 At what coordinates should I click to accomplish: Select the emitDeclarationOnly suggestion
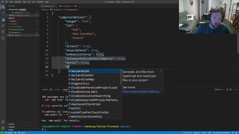(x=94, y=117)
